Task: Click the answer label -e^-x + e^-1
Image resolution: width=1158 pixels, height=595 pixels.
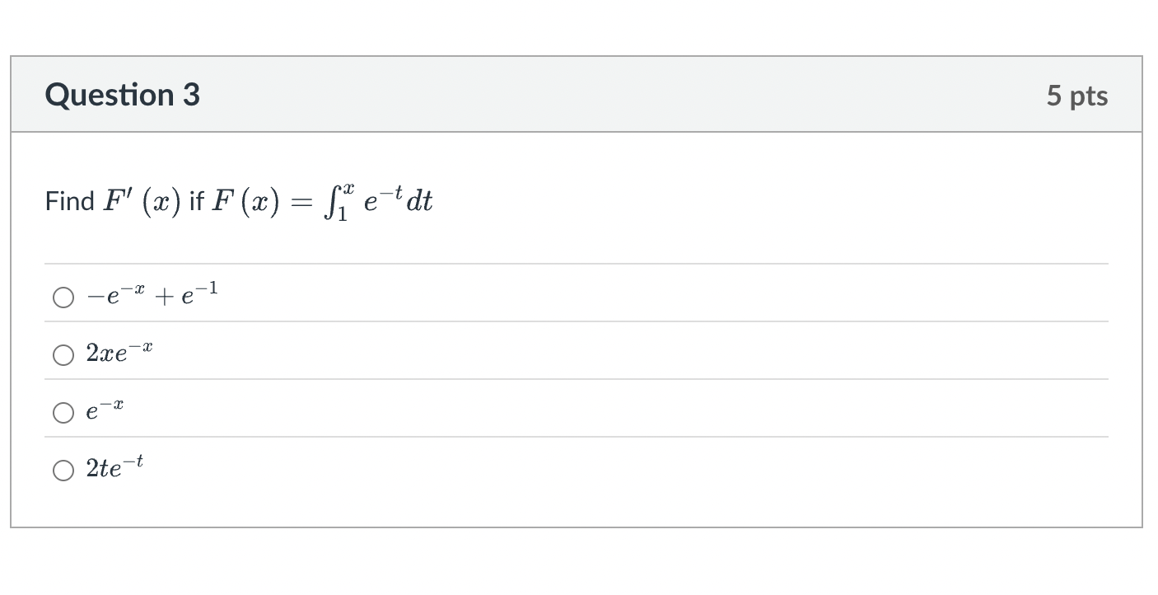Action: (x=151, y=295)
